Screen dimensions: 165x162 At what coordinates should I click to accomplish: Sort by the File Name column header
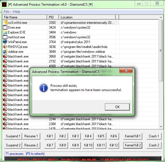[25, 17]
